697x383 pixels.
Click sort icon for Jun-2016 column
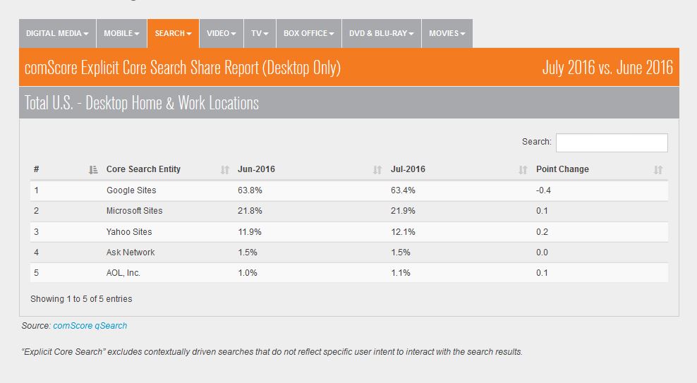point(377,170)
